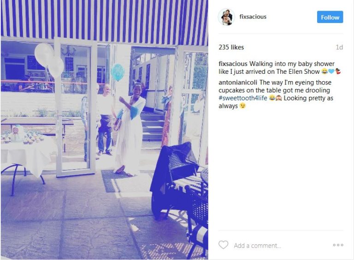Open fixsacious username in the post header
Image resolution: width=354 pixels, height=260 pixels.
pos(253,17)
